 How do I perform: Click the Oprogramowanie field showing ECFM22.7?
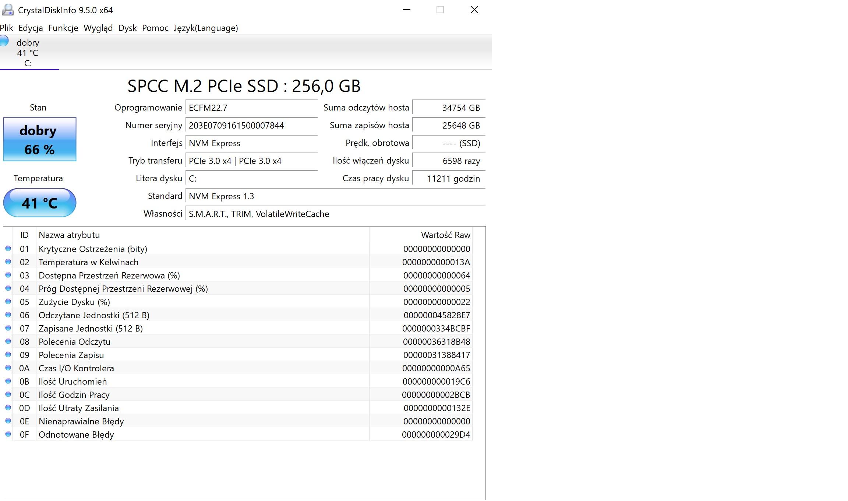coord(251,108)
